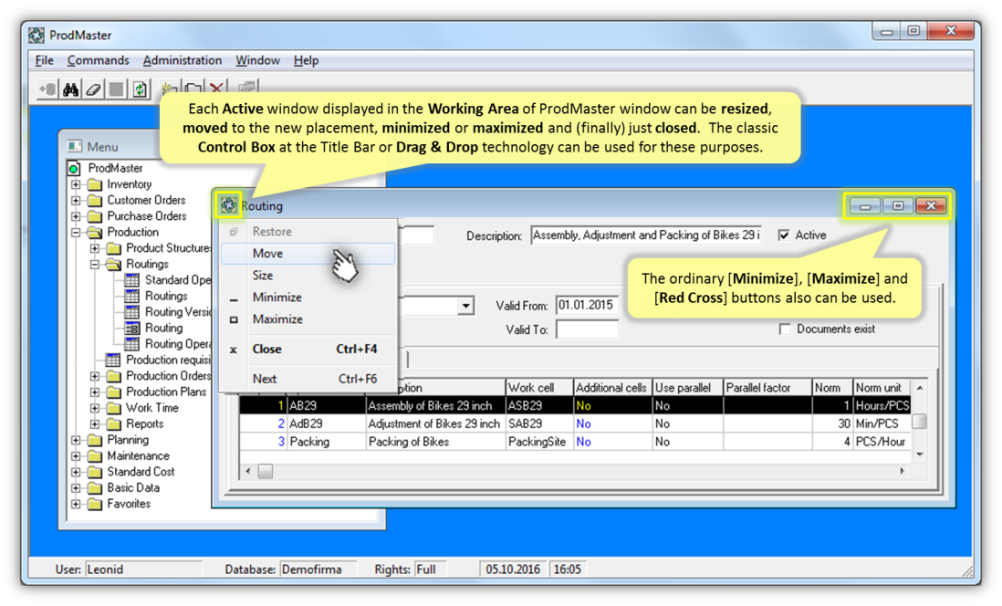Choose Maximize in the Routing control menu
Screen dimensions: 1002x606
tap(308, 319)
